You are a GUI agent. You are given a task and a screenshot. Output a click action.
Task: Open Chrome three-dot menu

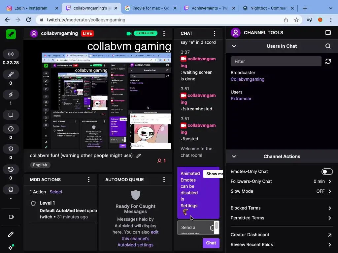point(331,20)
